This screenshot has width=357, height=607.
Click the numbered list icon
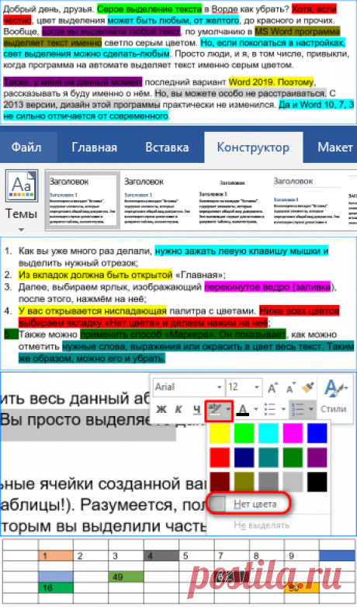[x=299, y=409]
